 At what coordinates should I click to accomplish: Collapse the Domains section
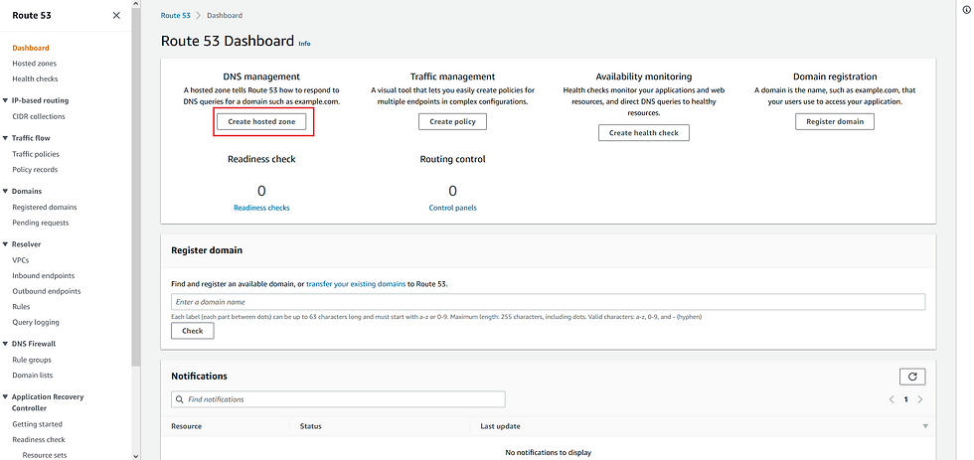tap(5, 191)
